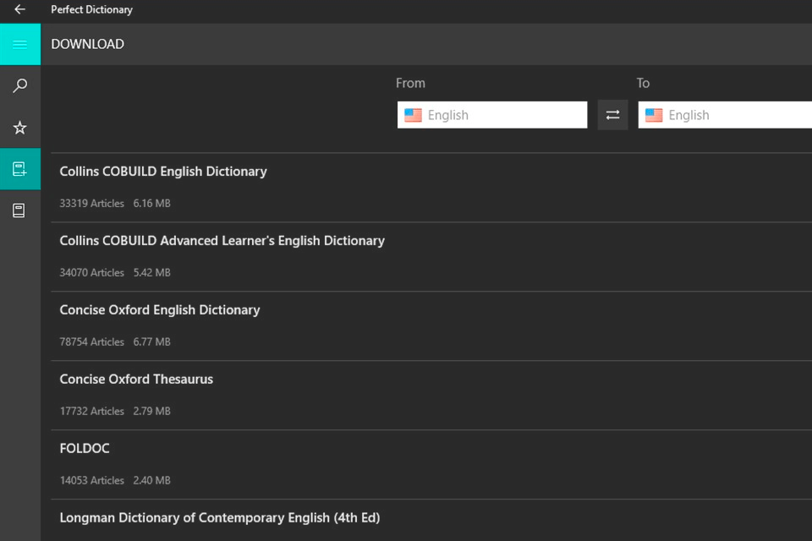Click the 17732 Articles label
This screenshot has width=812, height=541.
(x=91, y=412)
